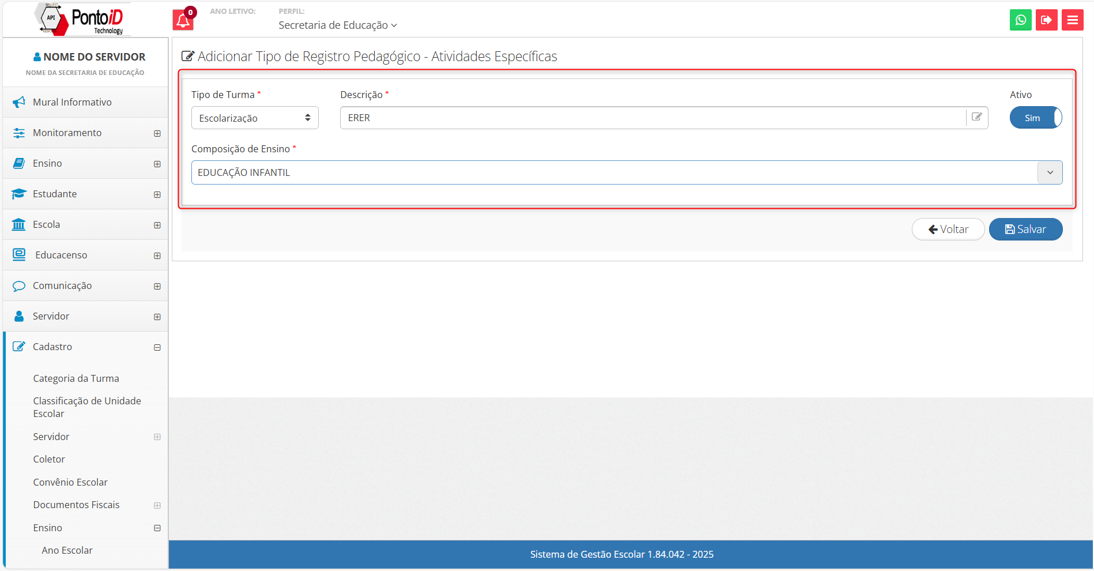The height and width of the screenshot is (571, 1094).
Task: Click the Salvar button
Action: coord(1025,229)
